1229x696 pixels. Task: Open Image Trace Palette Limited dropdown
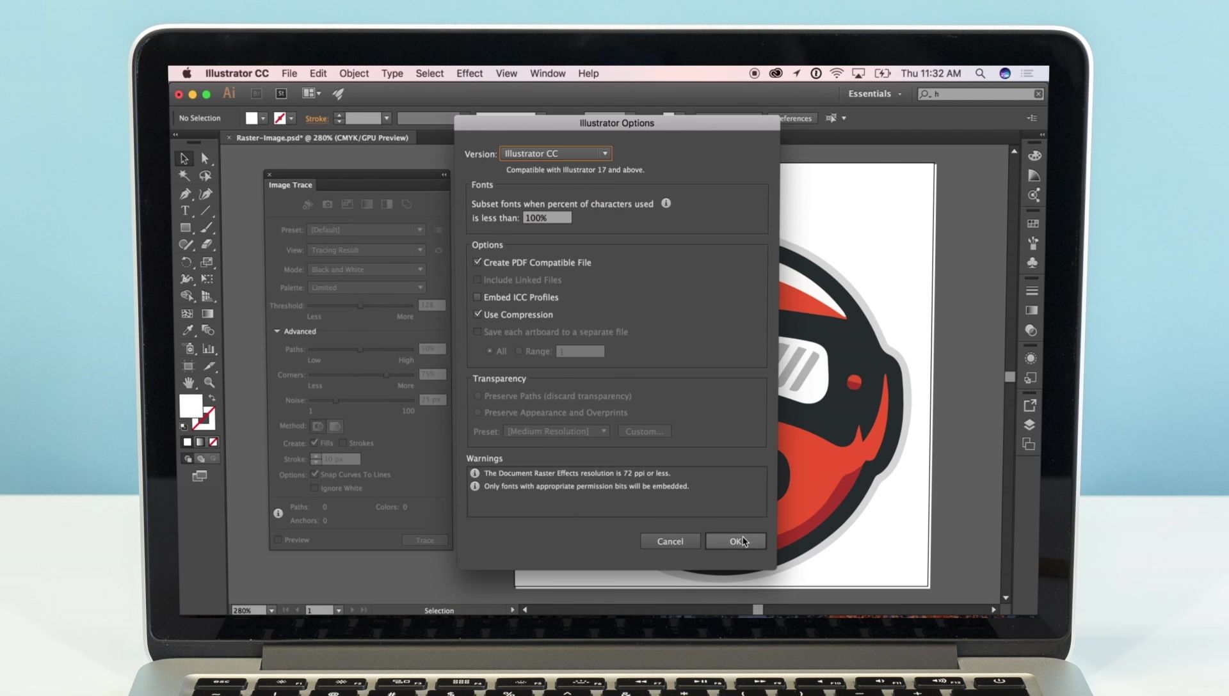tap(365, 287)
